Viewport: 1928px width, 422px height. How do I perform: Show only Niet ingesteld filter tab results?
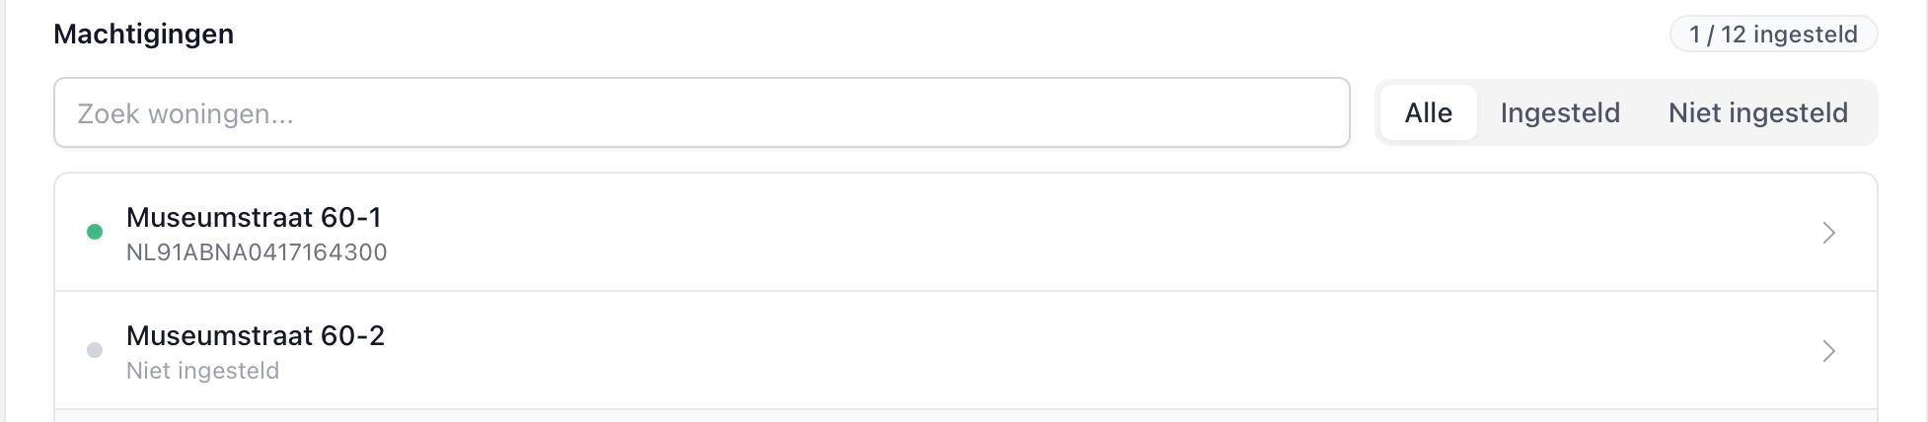coord(1757,112)
